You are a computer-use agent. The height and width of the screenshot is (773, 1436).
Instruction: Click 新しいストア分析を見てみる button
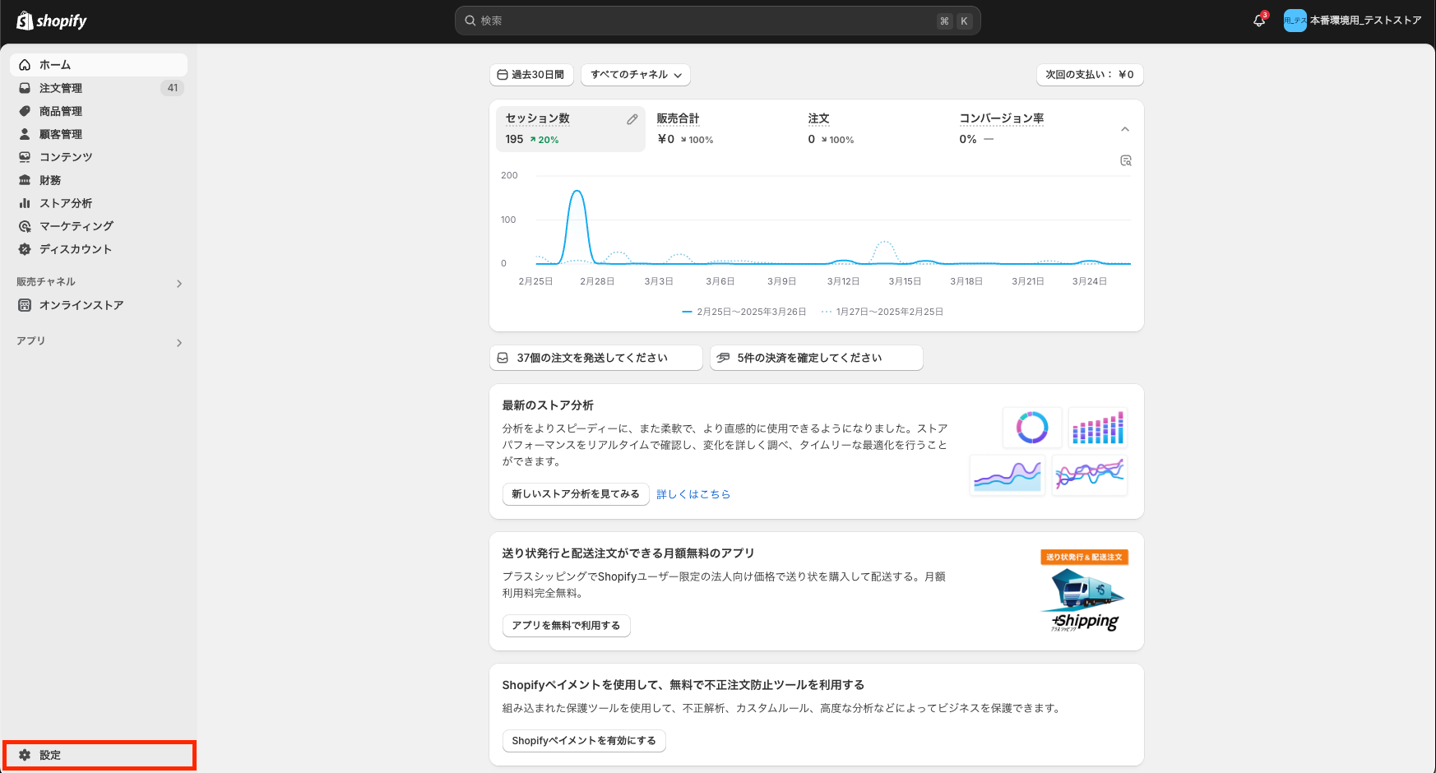(x=575, y=493)
